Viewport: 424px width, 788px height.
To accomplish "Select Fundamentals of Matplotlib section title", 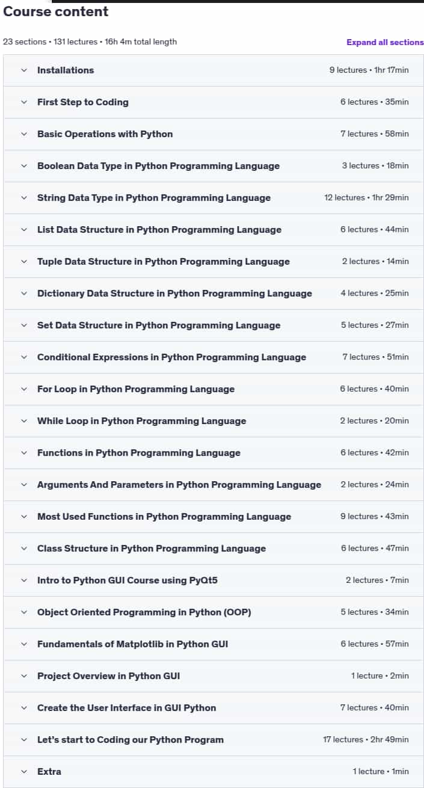I will [x=133, y=644].
